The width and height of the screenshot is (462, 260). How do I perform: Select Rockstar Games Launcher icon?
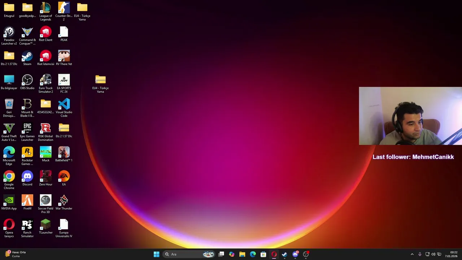pos(27,156)
